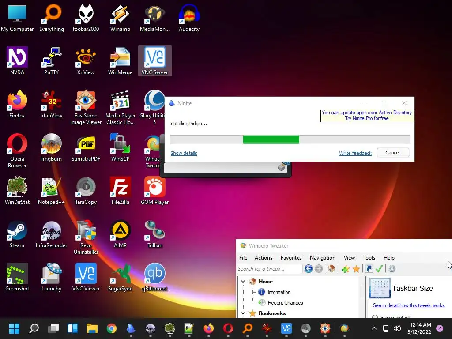Select the qBittorrent desktop icon
Image resolution: width=452 pixels, height=339 pixels.
(154, 277)
